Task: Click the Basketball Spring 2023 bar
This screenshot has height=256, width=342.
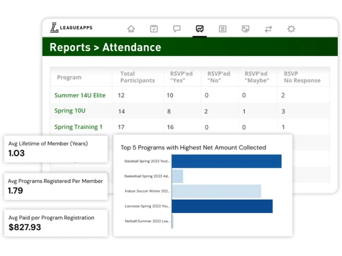Action: point(177,176)
